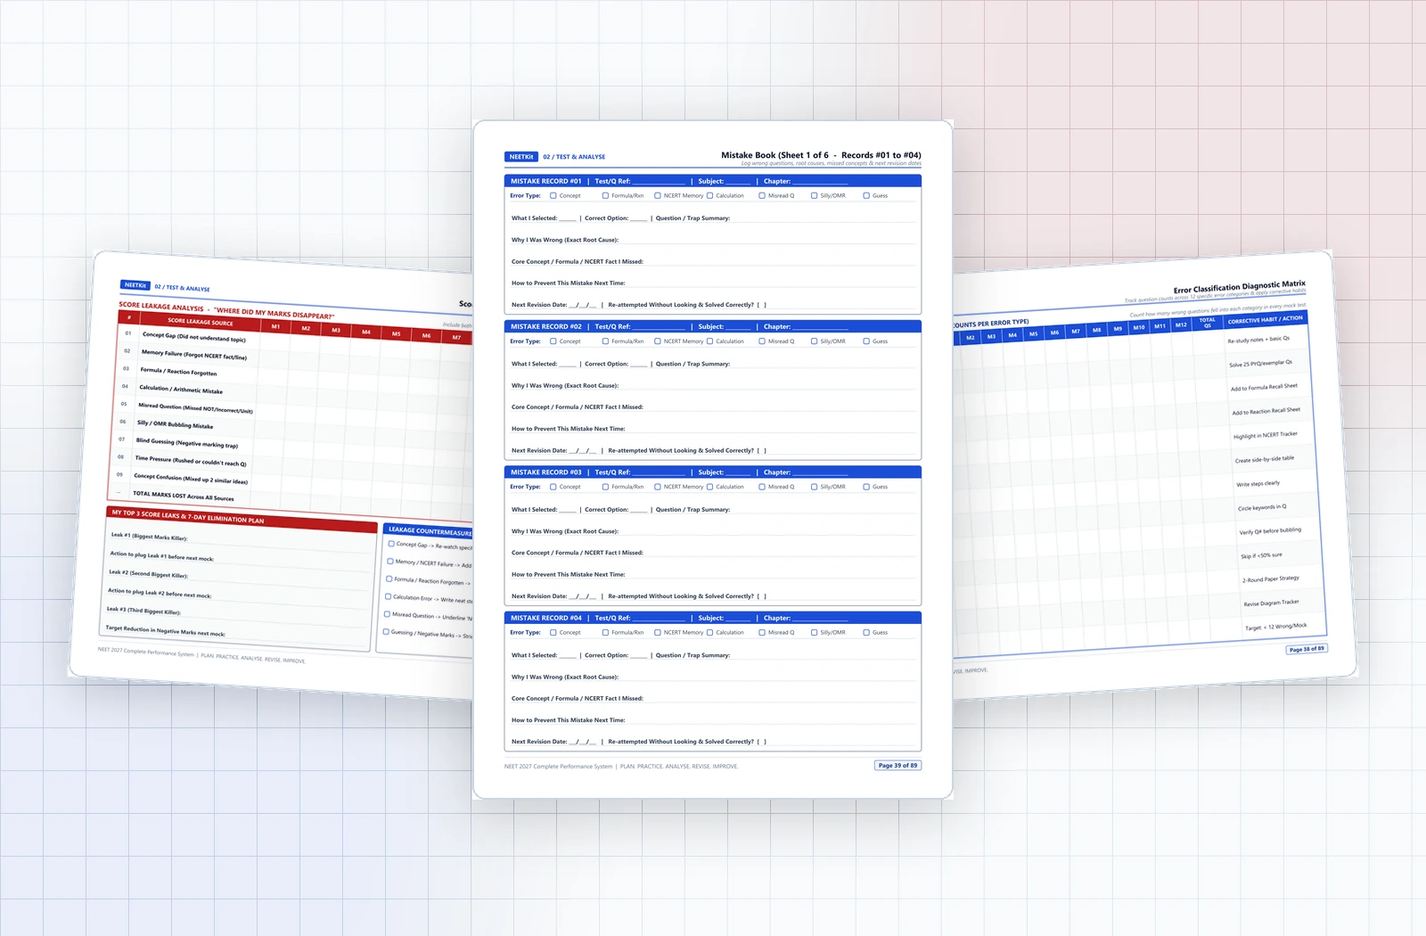
Task: Select the 'MISTAKE RECORD #04' header bar
Action: pyautogui.click(x=713, y=618)
